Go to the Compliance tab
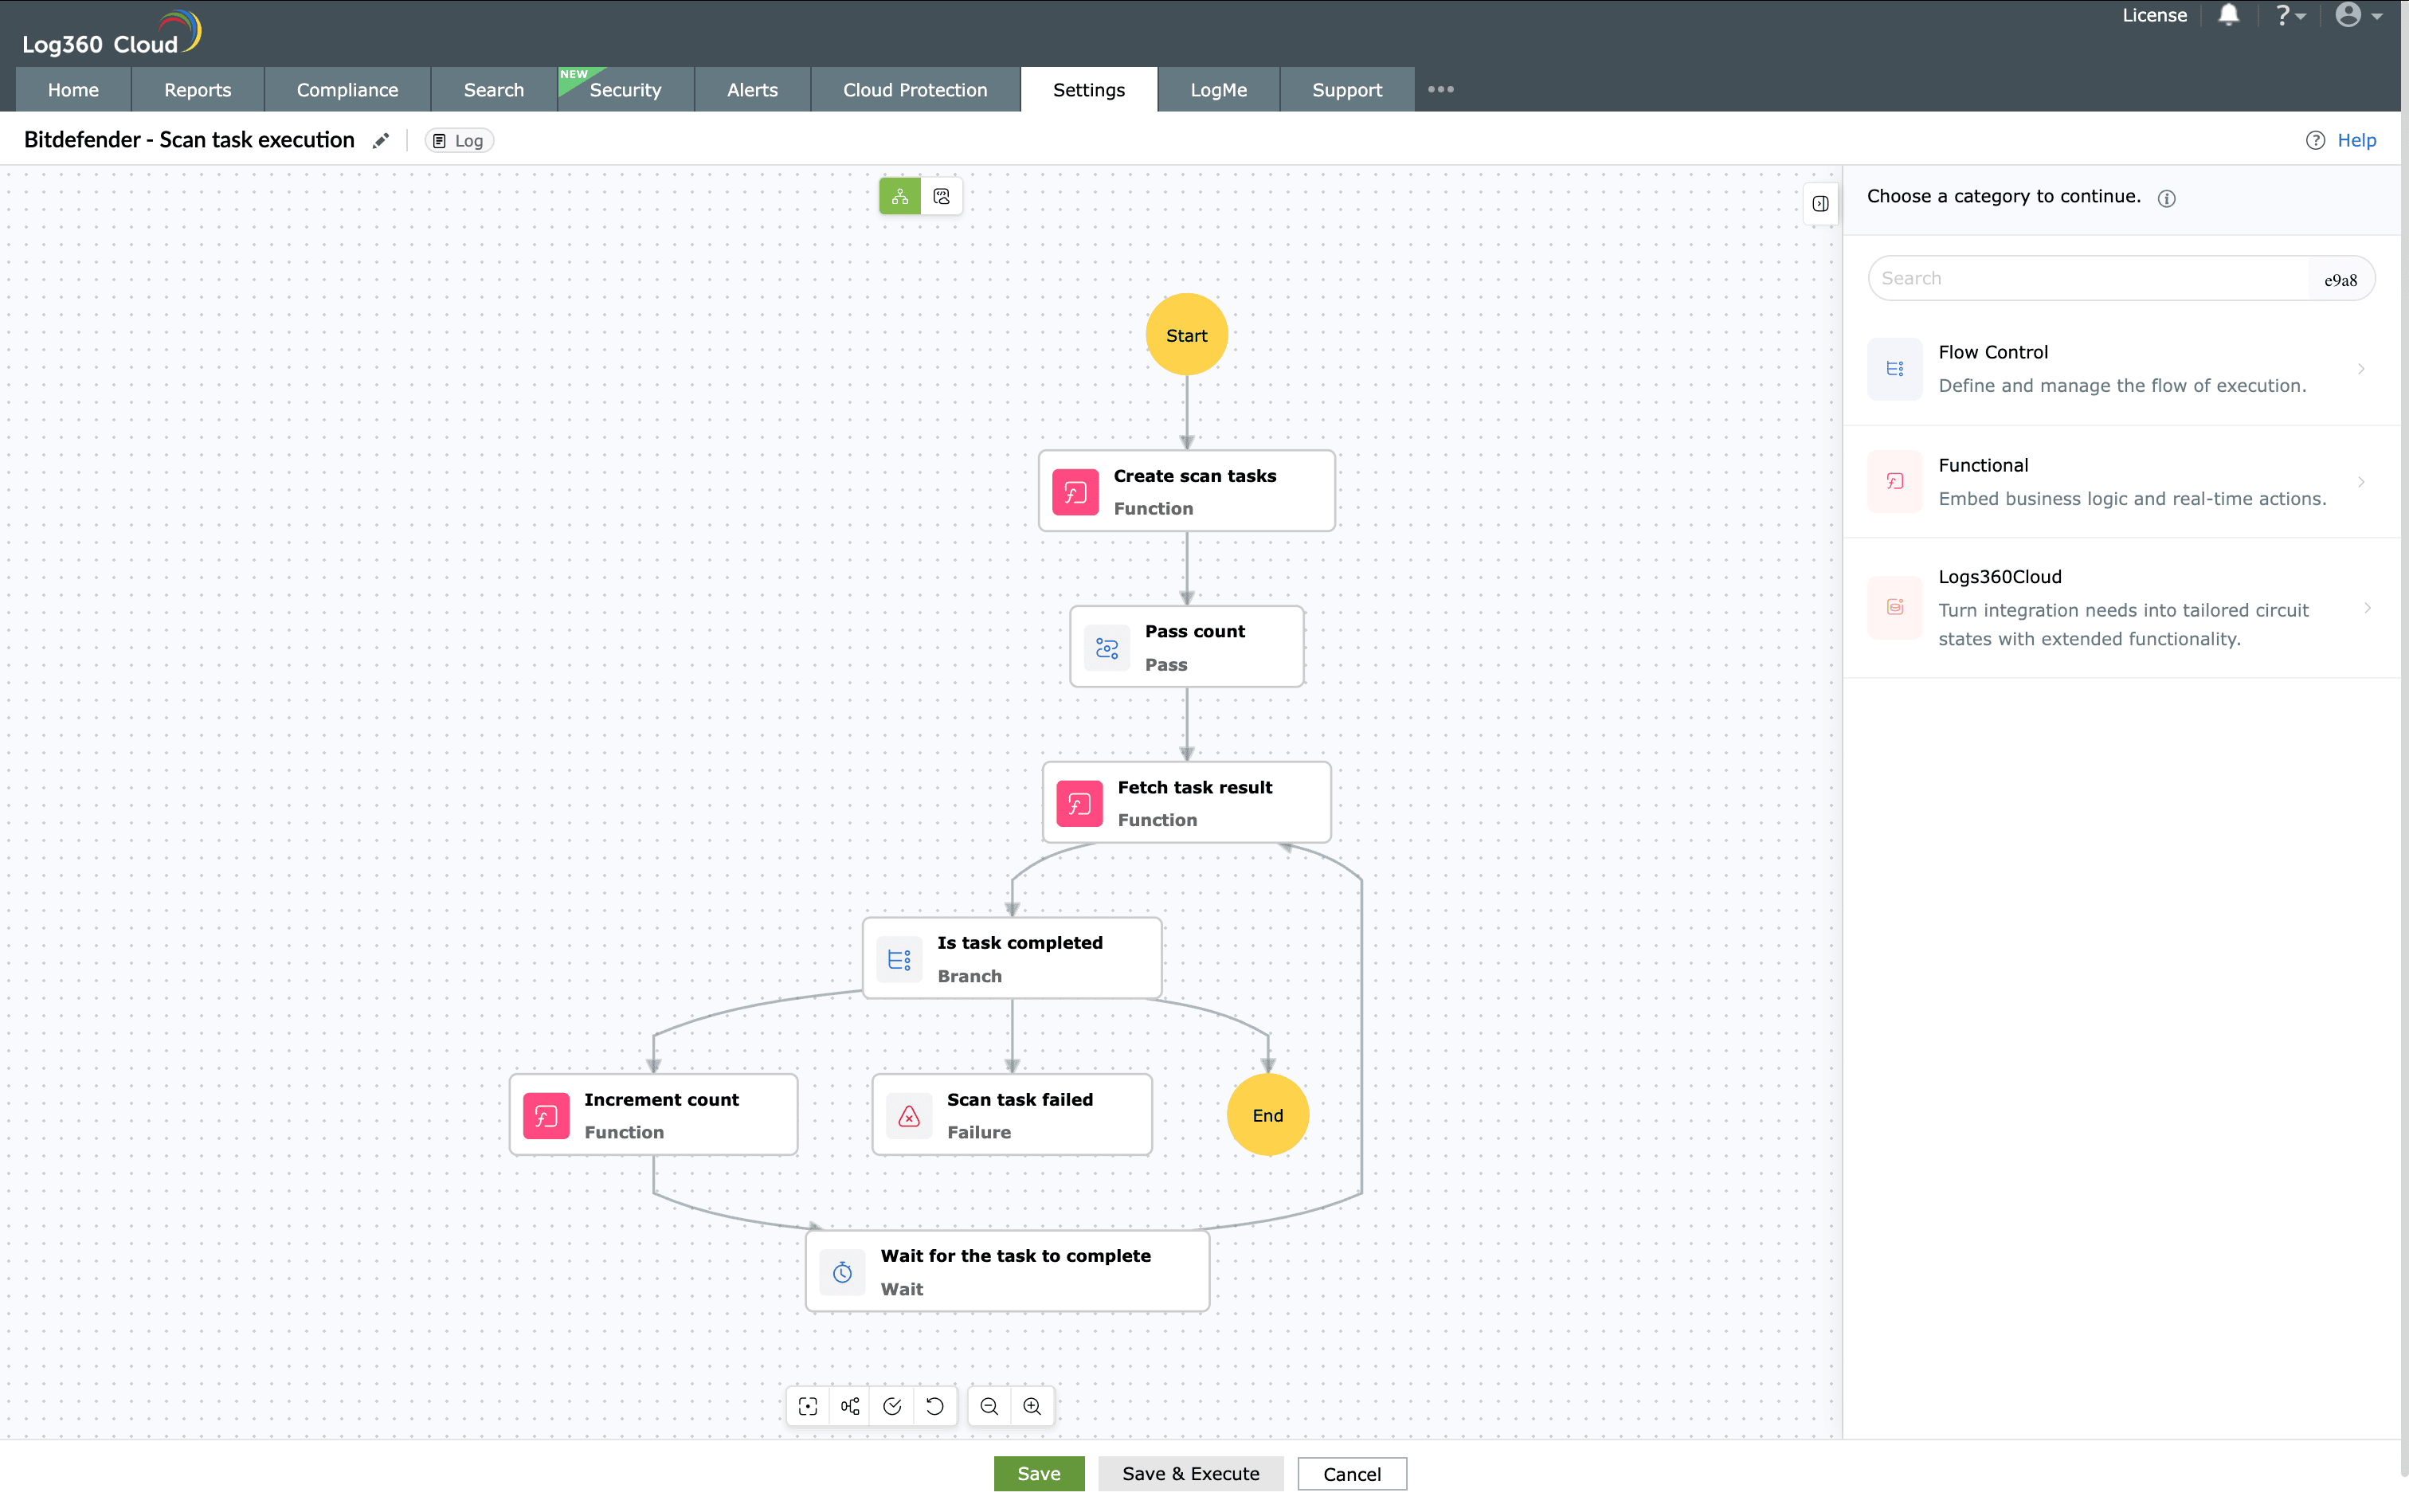This screenshot has height=1512, width=2409. pyautogui.click(x=347, y=89)
